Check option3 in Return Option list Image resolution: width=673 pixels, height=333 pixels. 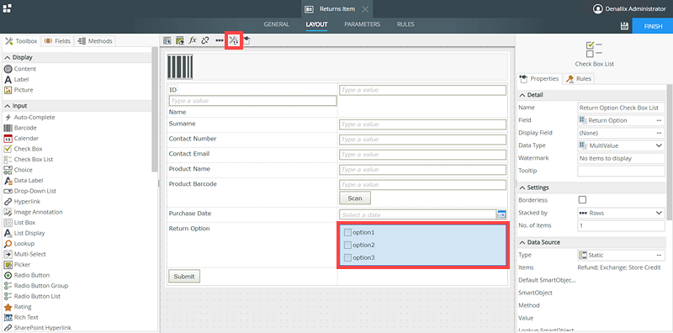coord(347,258)
